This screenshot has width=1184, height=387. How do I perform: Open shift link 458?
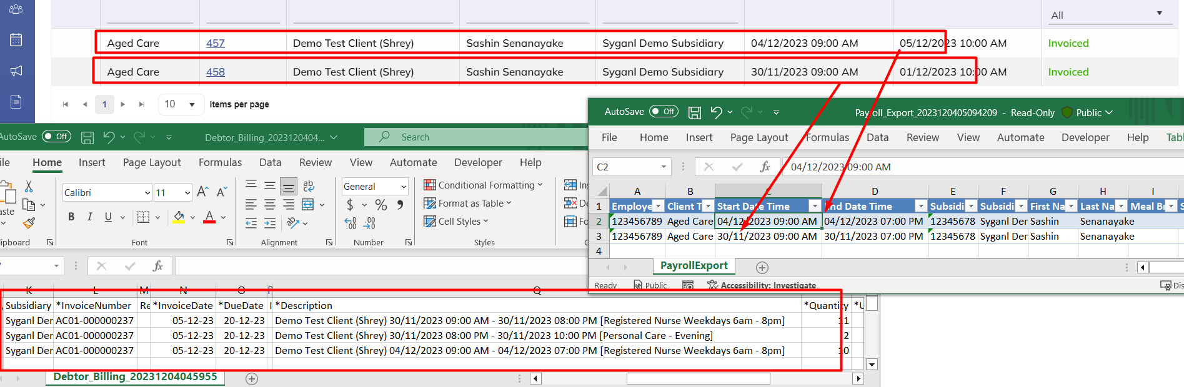(x=215, y=72)
